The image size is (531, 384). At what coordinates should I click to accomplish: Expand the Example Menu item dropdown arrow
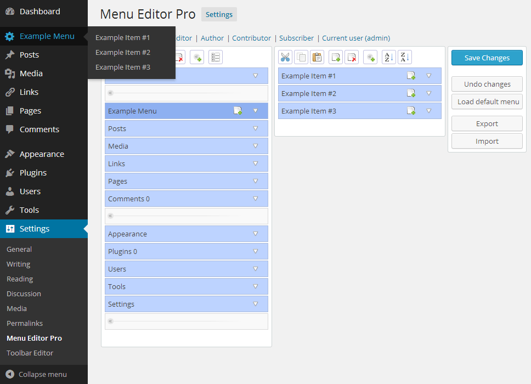click(255, 111)
